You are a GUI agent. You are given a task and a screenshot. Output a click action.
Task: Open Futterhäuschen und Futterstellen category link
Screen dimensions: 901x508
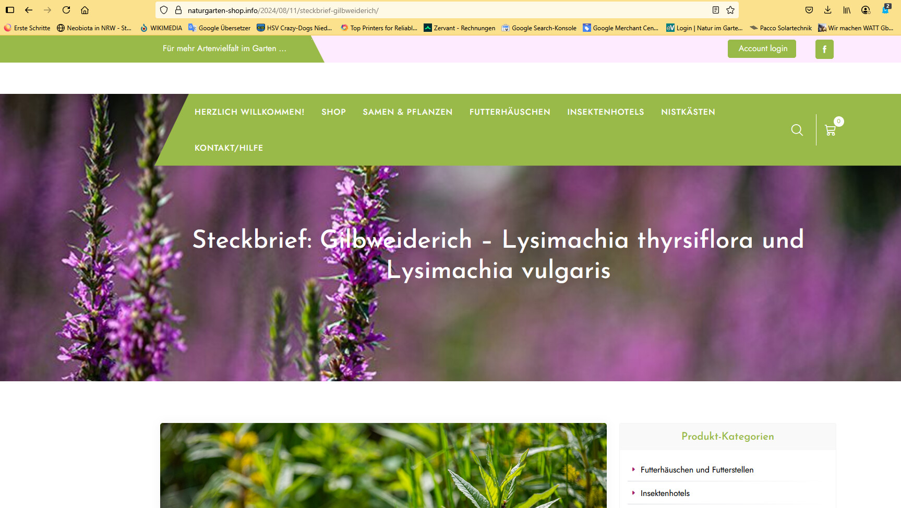[x=696, y=470]
